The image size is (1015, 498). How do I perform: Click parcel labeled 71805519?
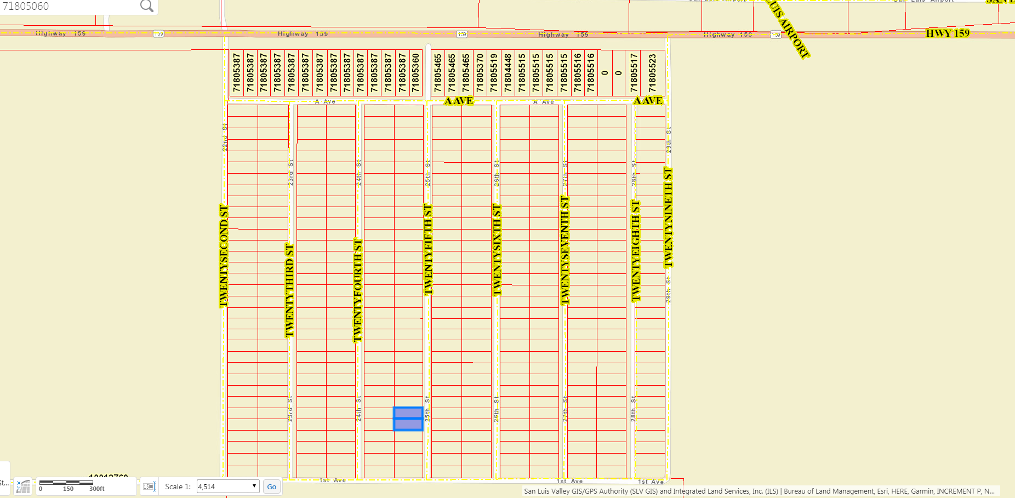click(494, 73)
